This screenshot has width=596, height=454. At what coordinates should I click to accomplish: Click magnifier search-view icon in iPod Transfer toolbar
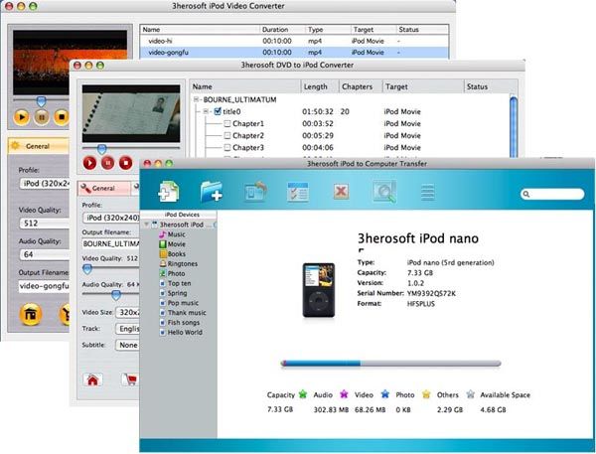point(384,192)
